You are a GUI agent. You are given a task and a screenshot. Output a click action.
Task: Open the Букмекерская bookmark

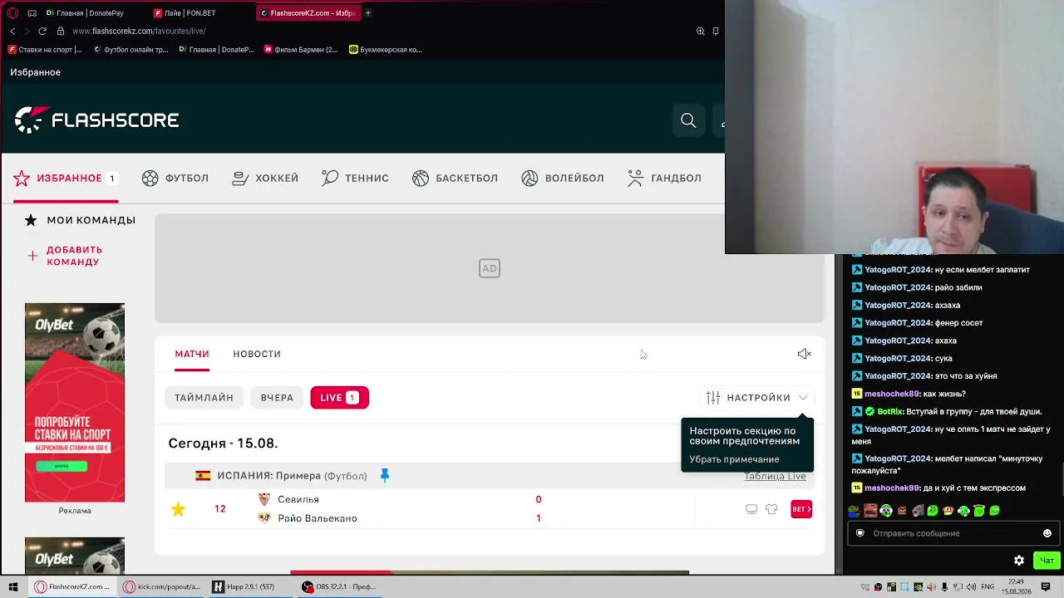386,50
